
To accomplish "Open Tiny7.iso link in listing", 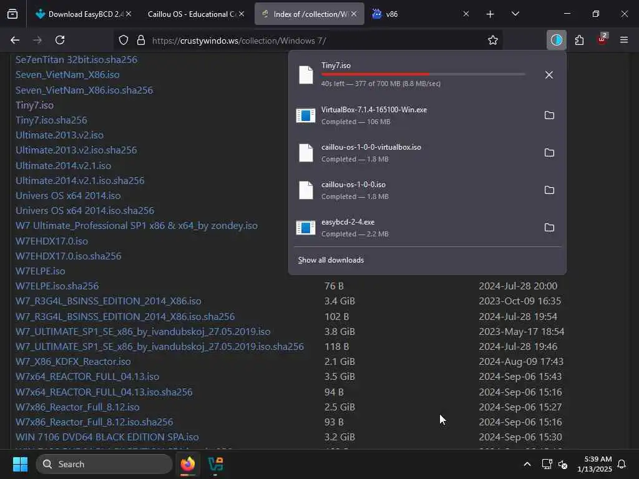I will click(x=35, y=105).
